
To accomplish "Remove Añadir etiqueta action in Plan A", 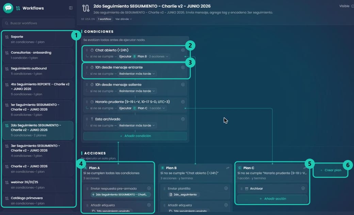I will click(149, 205).
